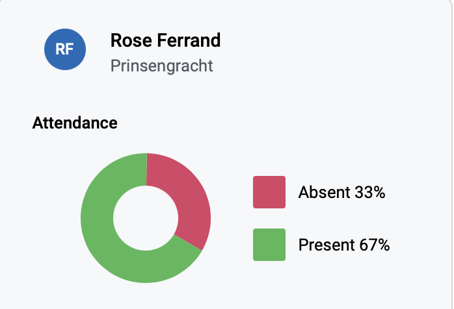This screenshot has height=309, width=454.
Task: Click the RF initials inside the avatar
Action: [64, 49]
